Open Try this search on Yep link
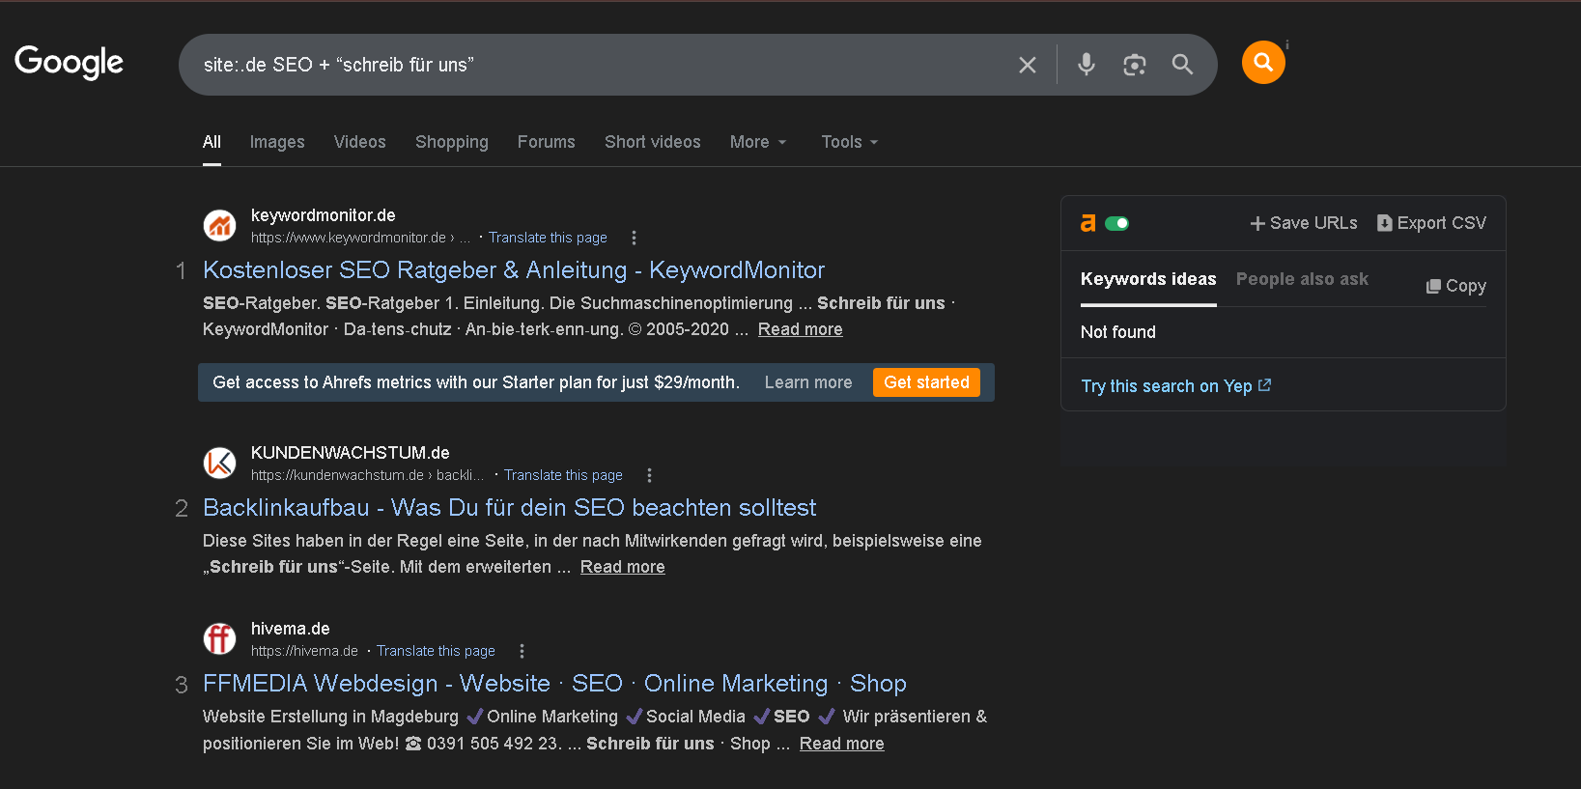 point(1176,386)
